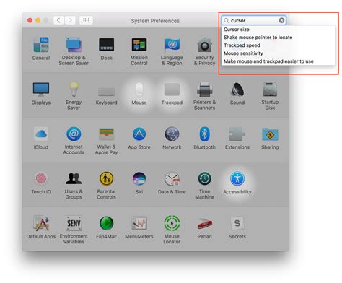Open Bluetooth preferences
This screenshot has height=283, width=342.
[204, 138]
